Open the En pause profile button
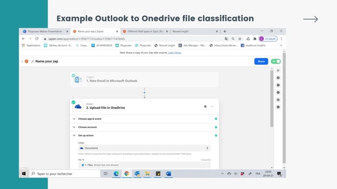 [x=268, y=39]
